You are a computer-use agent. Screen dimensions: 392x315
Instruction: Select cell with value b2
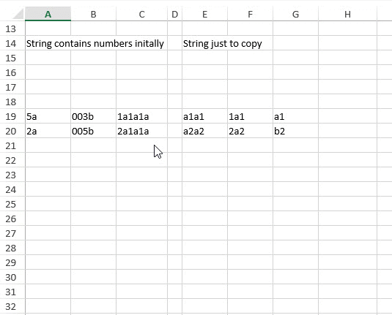[x=296, y=131]
